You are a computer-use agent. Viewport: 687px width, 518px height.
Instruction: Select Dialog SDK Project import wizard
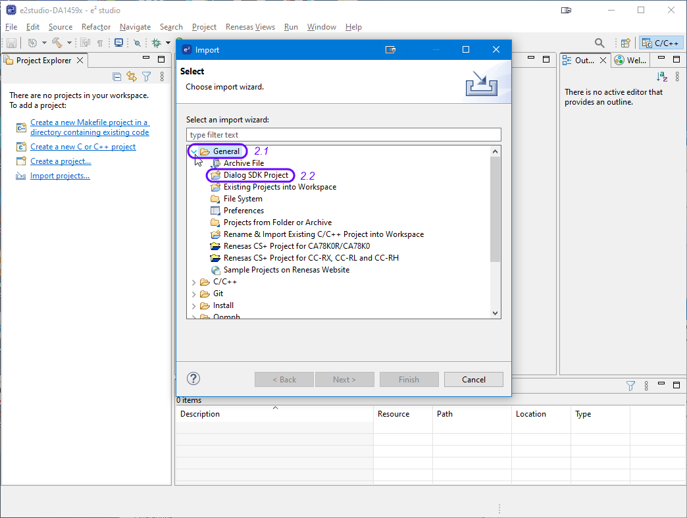tap(255, 175)
